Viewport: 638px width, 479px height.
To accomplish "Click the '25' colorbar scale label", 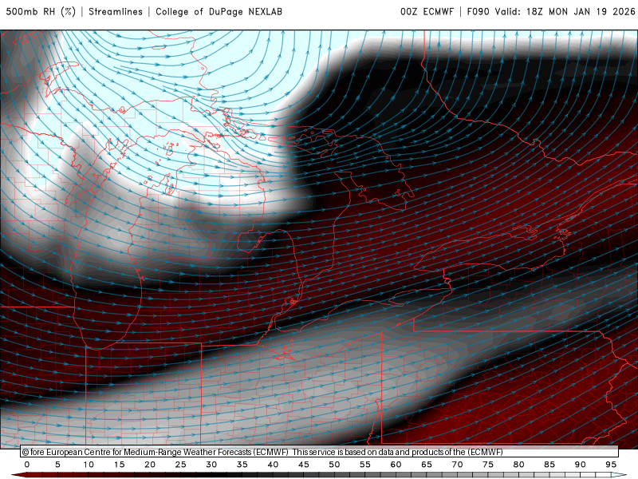I will 181,465.
